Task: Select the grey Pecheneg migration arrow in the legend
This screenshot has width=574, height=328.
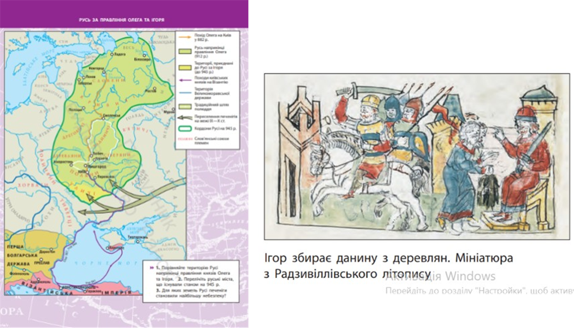Action: pyautogui.click(x=185, y=118)
